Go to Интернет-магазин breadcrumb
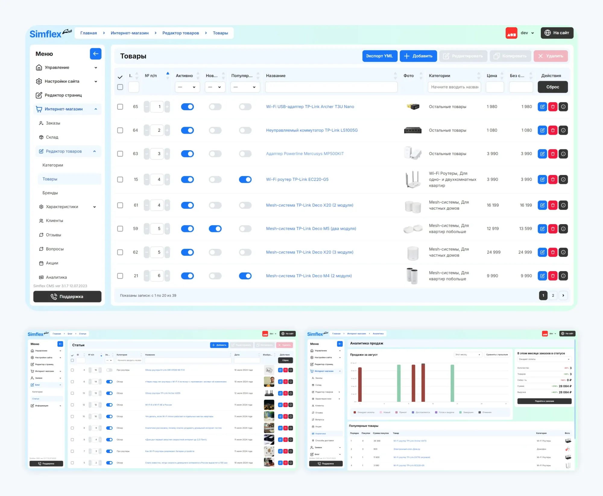603x496 pixels. (x=130, y=33)
